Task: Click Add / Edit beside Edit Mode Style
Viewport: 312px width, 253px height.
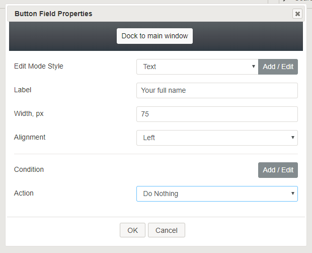Action: (278, 67)
